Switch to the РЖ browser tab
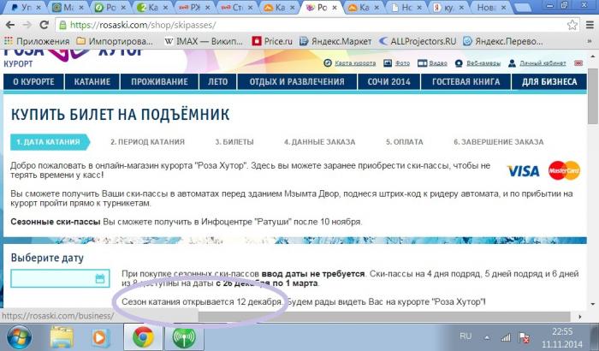Viewport: 599px width, 351px height. (195, 7)
